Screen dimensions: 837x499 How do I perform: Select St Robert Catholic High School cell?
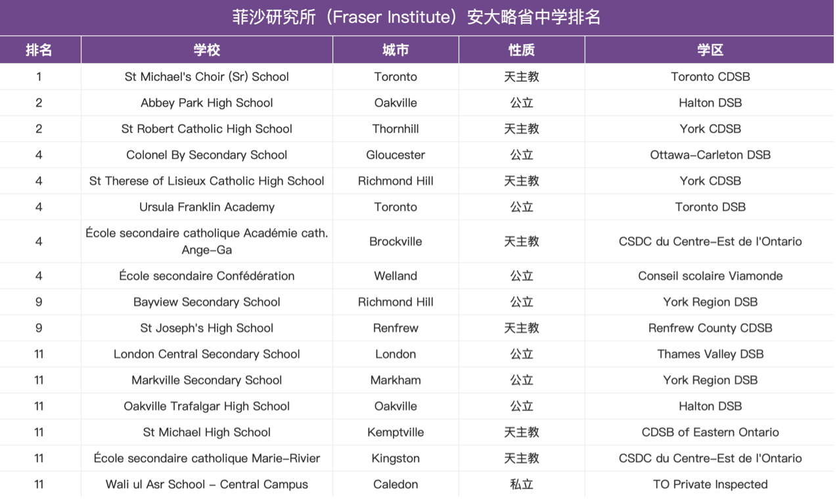[x=207, y=129]
